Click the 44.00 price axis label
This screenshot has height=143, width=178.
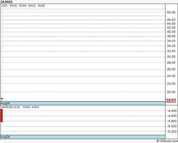[171, 24]
